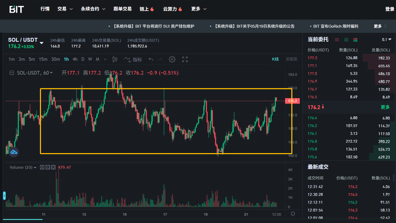396x223 pixels.
Task: Switch to 深度图 depth chart tab
Action: point(291,59)
